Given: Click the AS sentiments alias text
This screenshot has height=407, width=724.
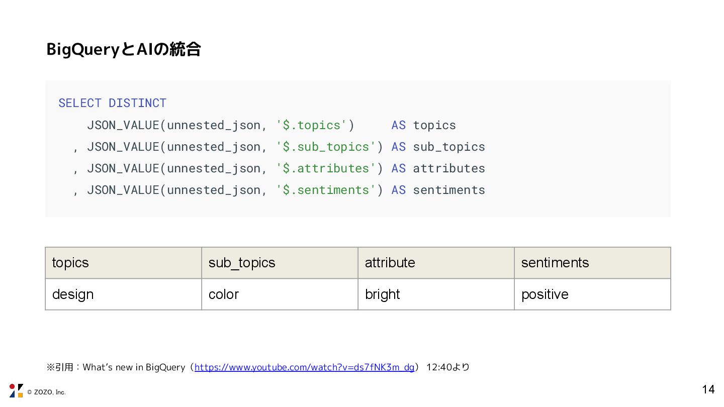Looking at the screenshot, I should pyautogui.click(x=438, y=190).
